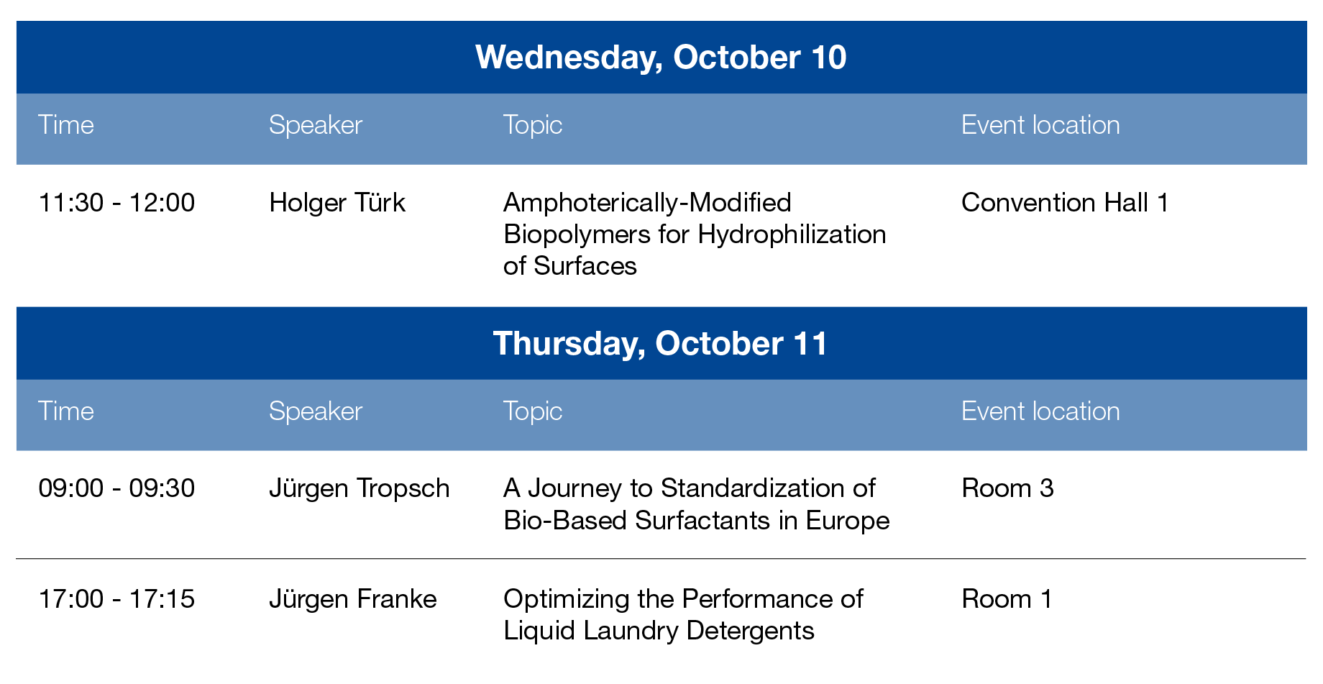Open the Liquid Laundry Detergents topic
Viewport: 1323px width, 684px height.
[683, 615]
